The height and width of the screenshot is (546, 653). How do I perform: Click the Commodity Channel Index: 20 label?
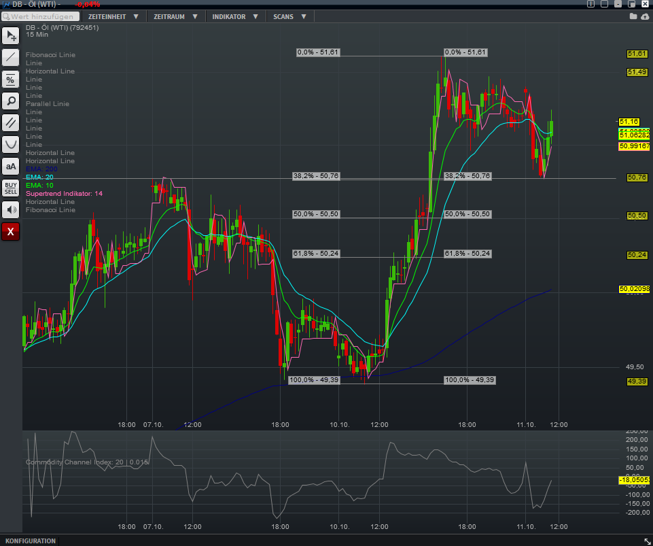coord(87,462)
